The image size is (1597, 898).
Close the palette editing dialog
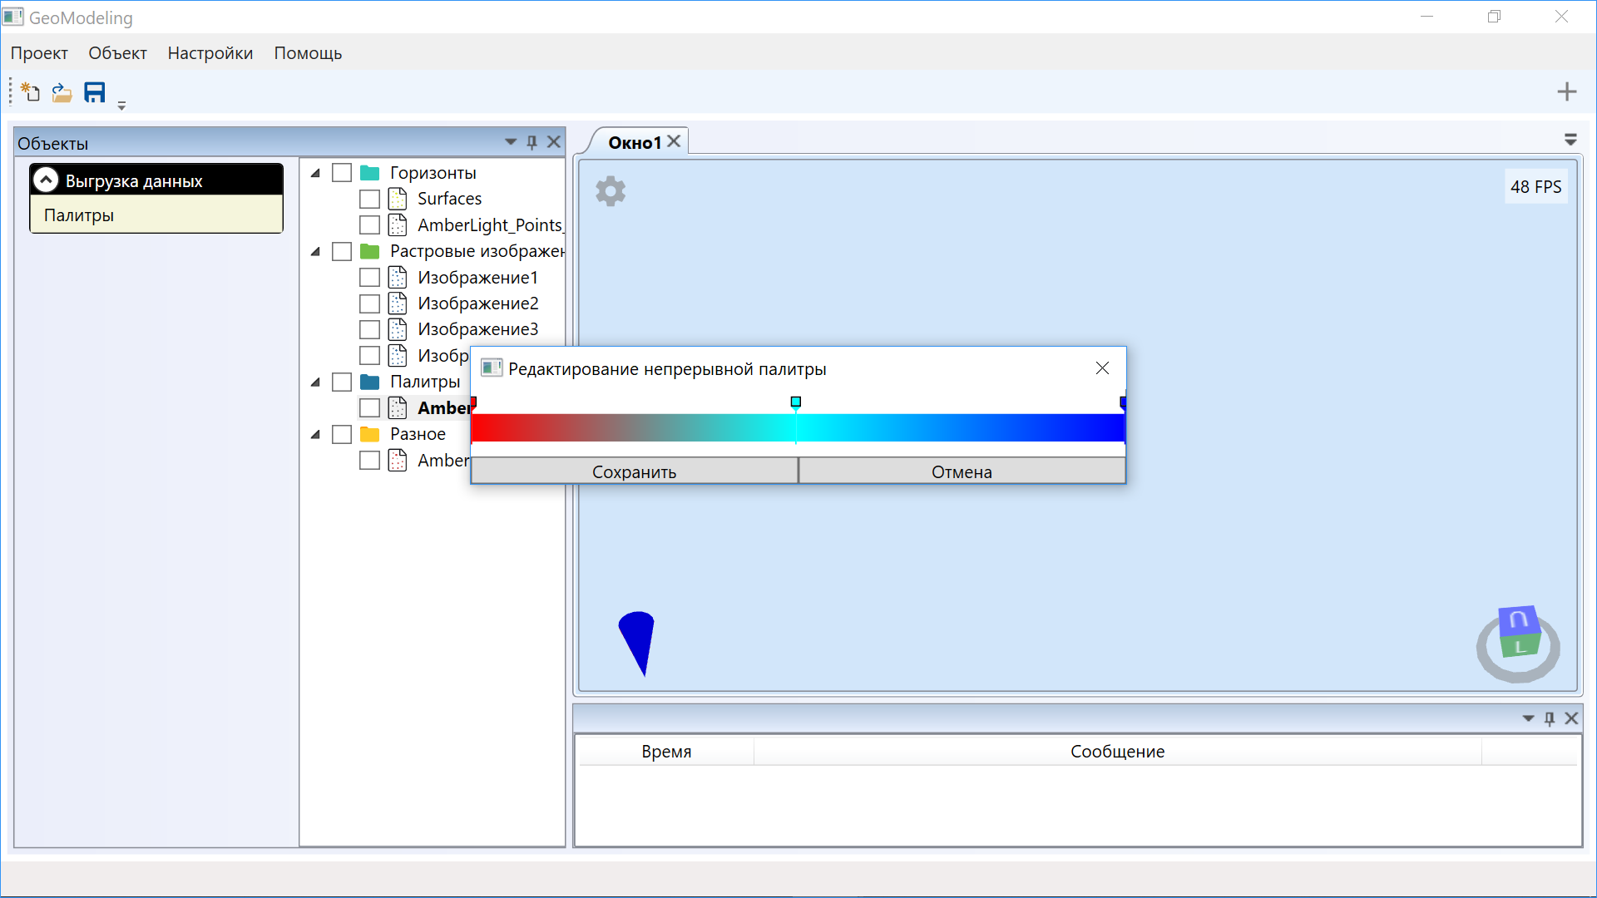pos(1102,368)
